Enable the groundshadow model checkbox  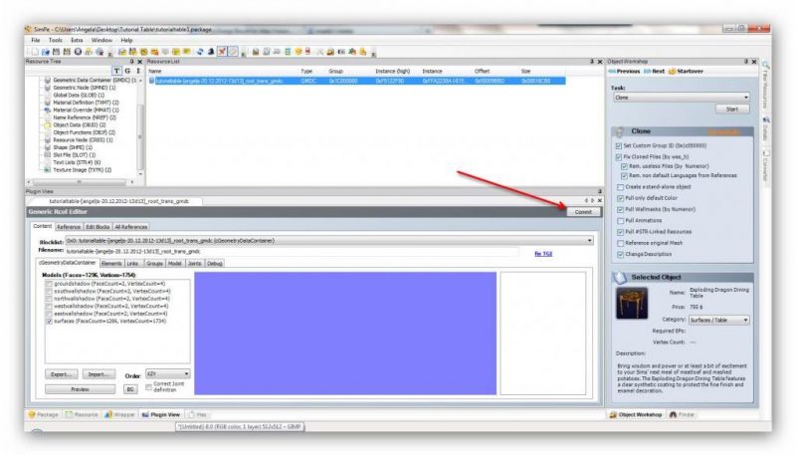[50, 284]
